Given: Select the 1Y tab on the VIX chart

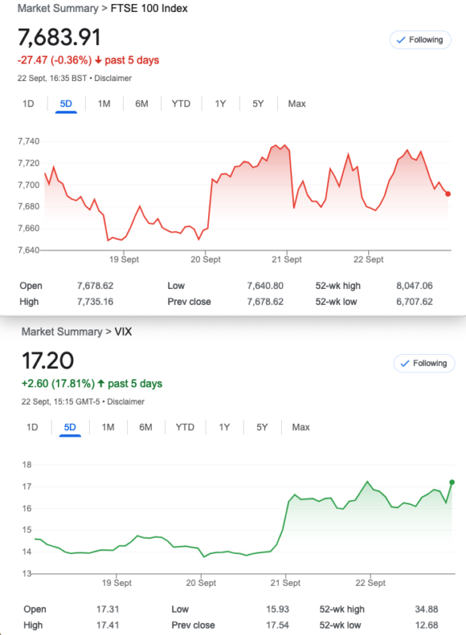Looking at the screenshot, I should click(x=225, y=427).
